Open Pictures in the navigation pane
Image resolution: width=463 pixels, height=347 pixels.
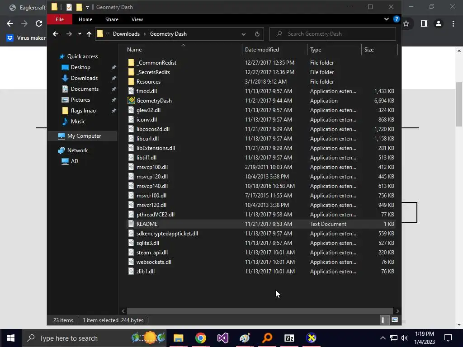click(80, 100)
